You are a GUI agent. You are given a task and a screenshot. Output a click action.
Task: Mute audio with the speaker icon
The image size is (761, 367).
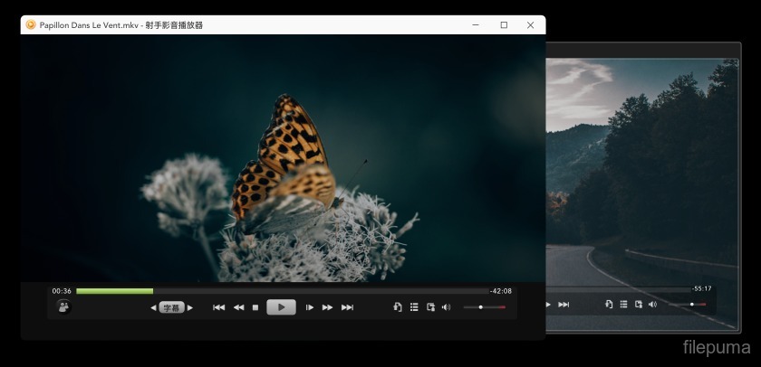(446, 307)
